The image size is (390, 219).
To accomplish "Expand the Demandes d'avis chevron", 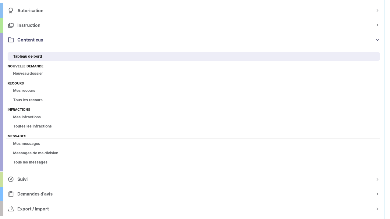I will [x=377, y=194].
